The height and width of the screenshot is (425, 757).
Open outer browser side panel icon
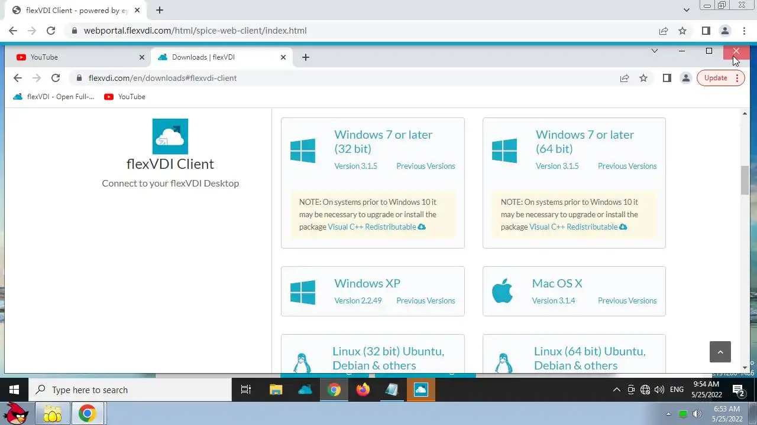click(706, 31)
